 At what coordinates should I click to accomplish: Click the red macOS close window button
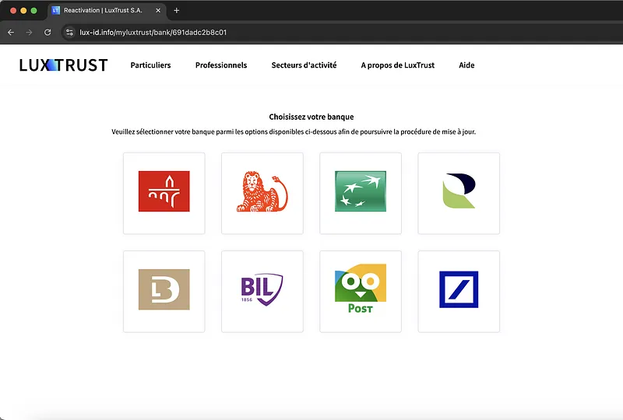(13, 11)
